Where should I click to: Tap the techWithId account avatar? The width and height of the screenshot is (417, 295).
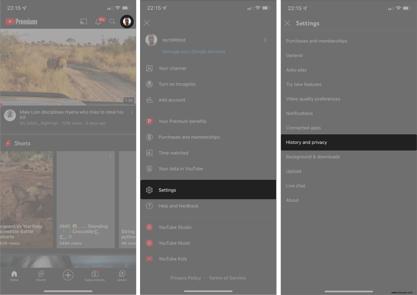[x=151, y=40]
